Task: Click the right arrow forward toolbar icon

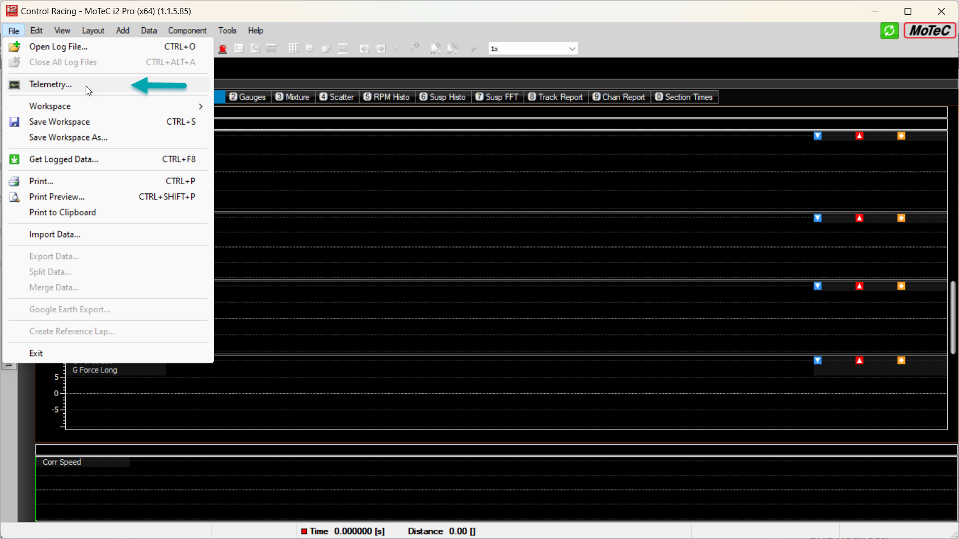Action: [381, 49]
